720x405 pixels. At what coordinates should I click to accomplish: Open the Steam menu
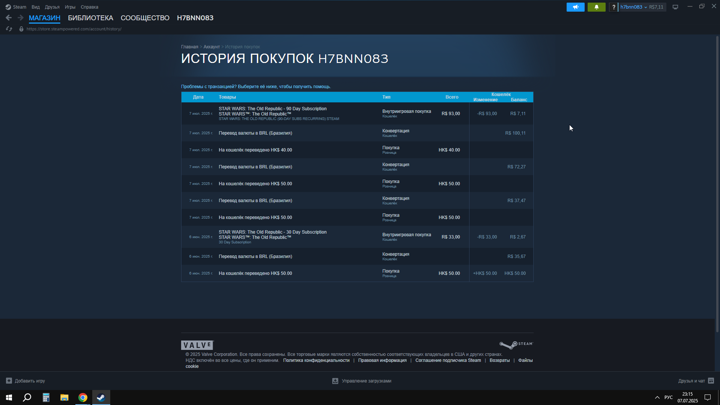tap(19, 7)
